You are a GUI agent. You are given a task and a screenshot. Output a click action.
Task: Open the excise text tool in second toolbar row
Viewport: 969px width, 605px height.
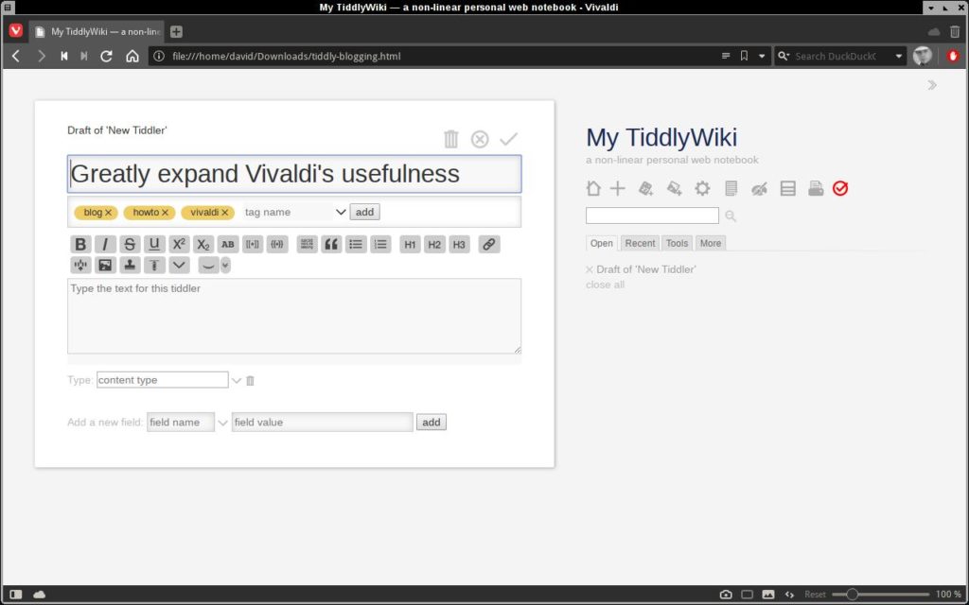80,266
